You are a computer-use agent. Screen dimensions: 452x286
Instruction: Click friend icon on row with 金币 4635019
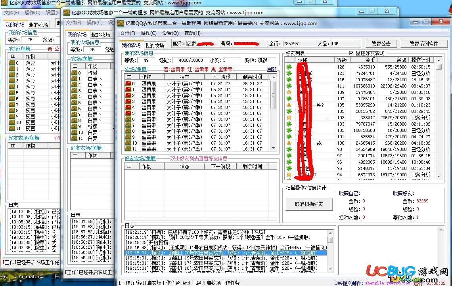289,67
